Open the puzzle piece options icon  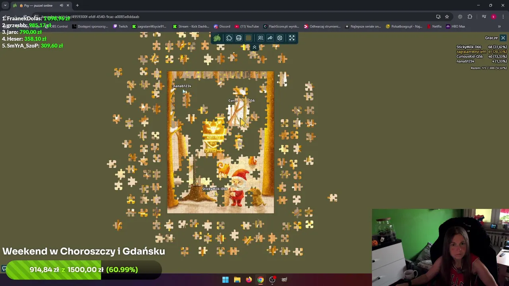(x=229, y=38)
